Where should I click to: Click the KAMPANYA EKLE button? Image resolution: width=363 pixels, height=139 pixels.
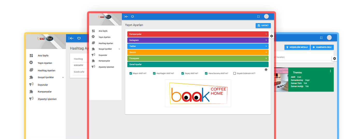322,47
